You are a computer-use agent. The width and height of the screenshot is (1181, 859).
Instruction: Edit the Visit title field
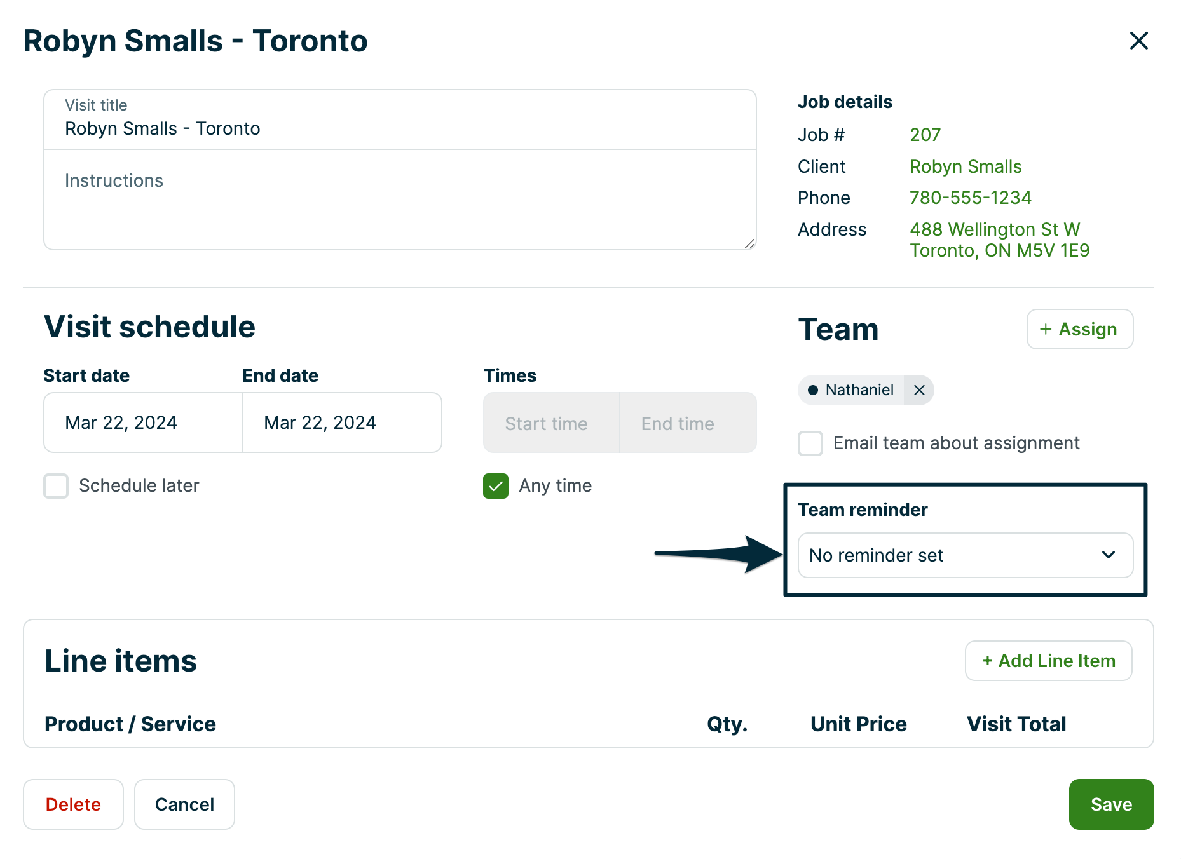click(x=399, y=128)
